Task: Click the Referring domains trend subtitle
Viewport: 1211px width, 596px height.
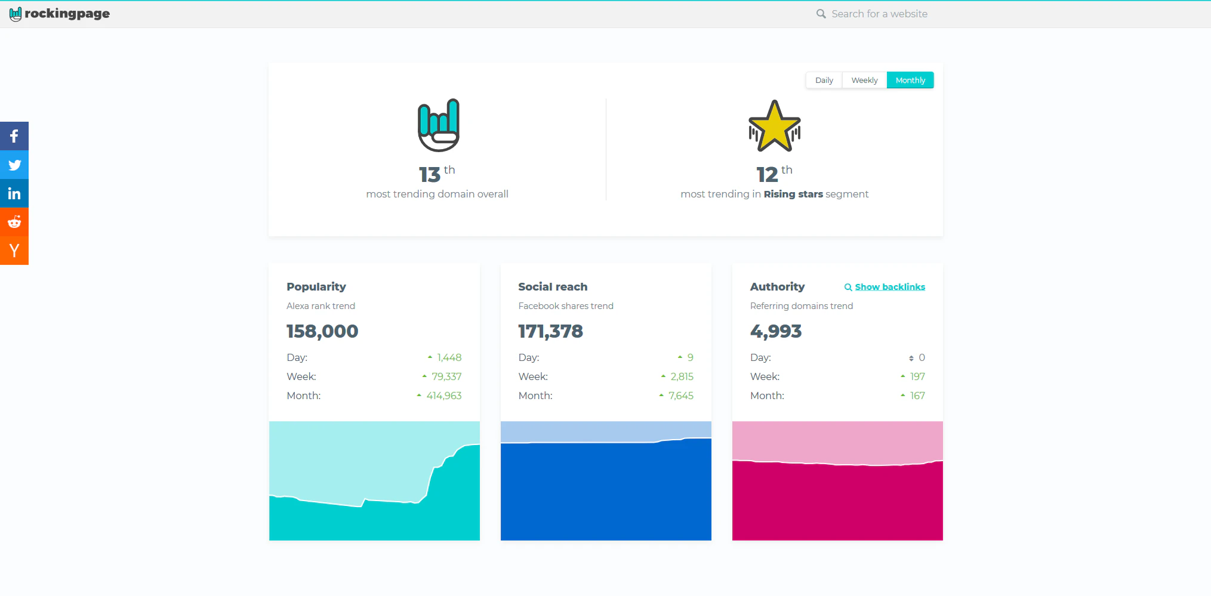Action: (x=802, y=306)
